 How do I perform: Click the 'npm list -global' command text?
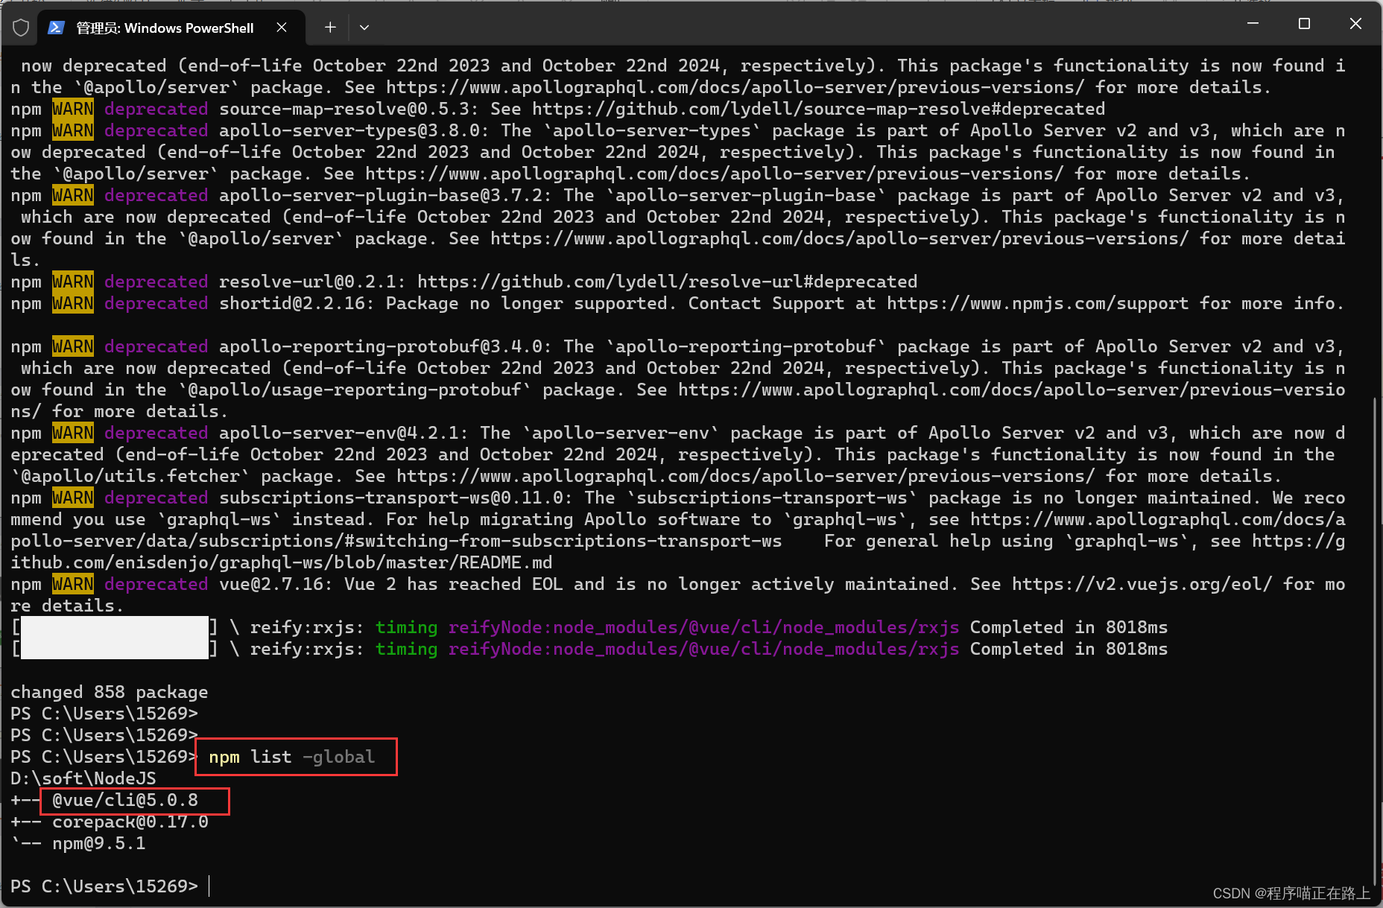291,757
